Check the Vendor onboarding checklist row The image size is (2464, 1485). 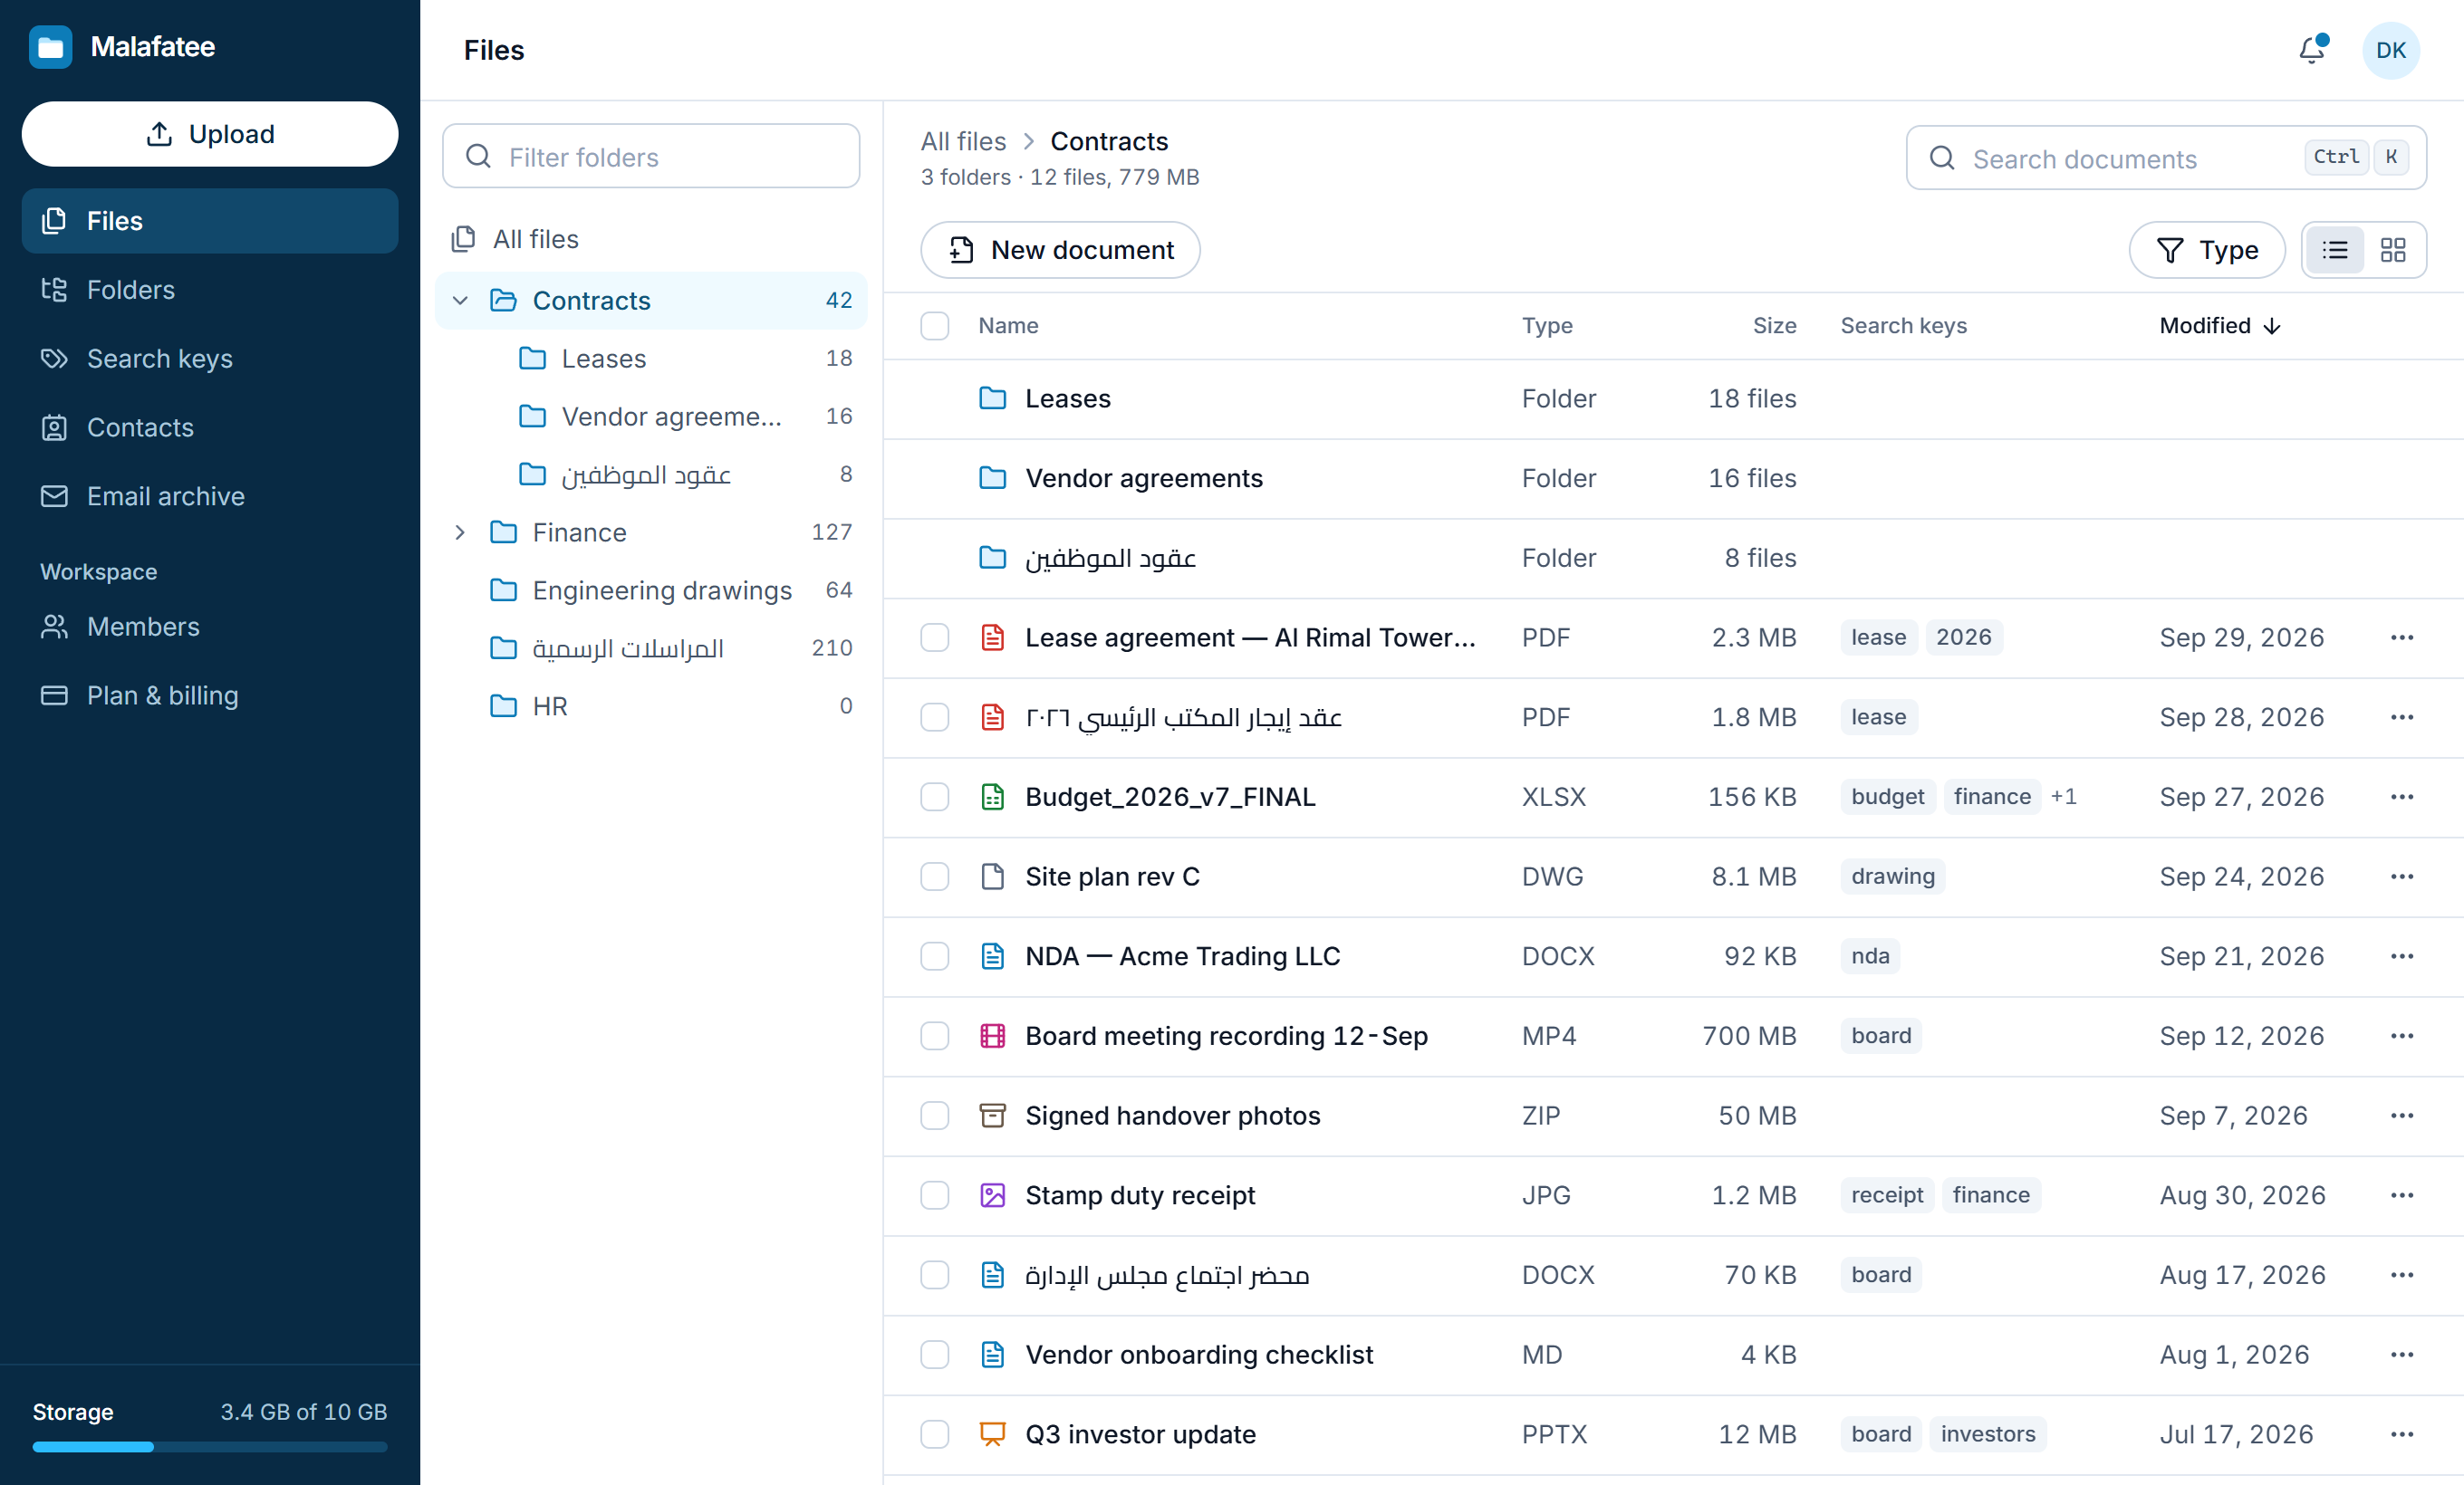pos(934,1354)
